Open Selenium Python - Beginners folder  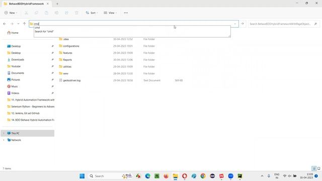pyautogui.click(x=31, y=107)
